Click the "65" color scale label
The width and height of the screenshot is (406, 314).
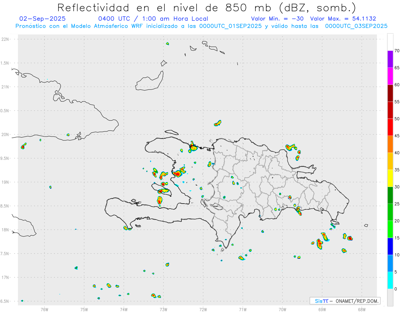click(397, 68)
